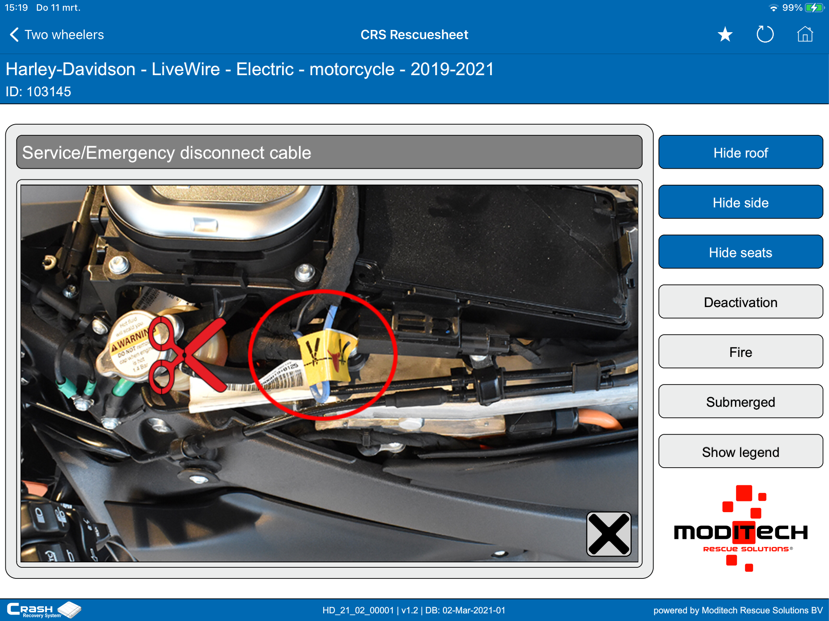Tap the Harley-Davidson LiveWire vehicle title
The height and width of the screenshot is (621, 829).
click(x=250, y=69)
